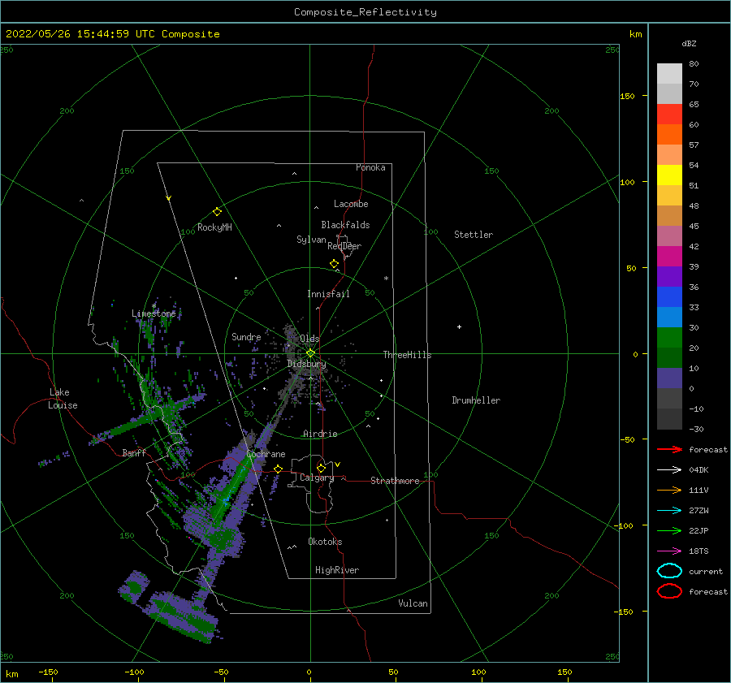The width and height of the screenshot is (731, 683).
Task: Click the yellow radar site marker at center
Action: [x=310, y=353]
